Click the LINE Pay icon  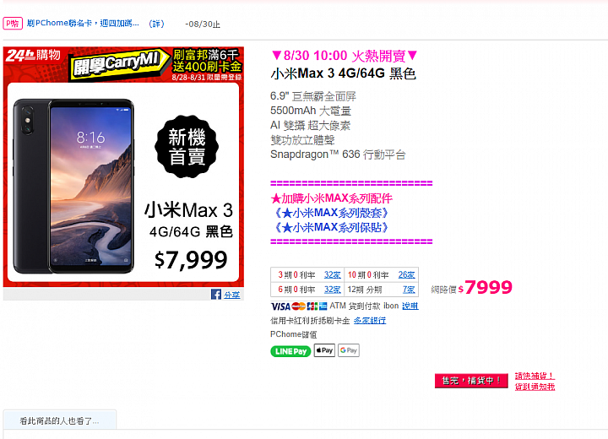point(290,351)
